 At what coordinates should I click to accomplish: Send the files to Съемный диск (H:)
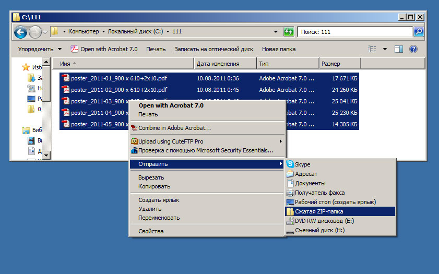coord(340,230)
